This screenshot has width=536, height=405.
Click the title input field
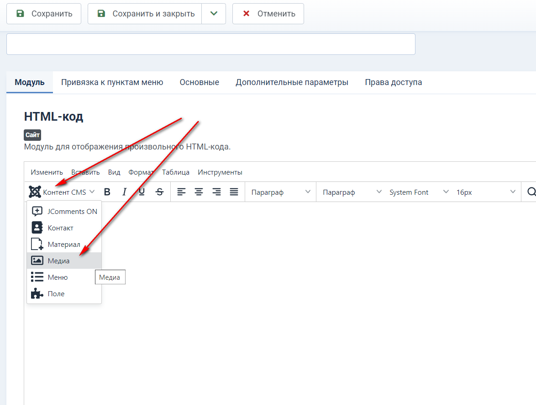pyautogui.click(x=210, y=44)
